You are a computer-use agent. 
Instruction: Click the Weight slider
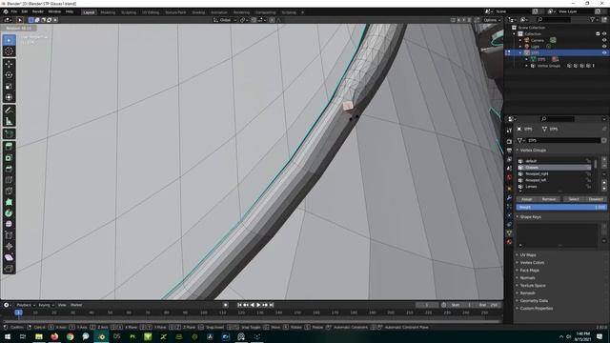point(561,208)
